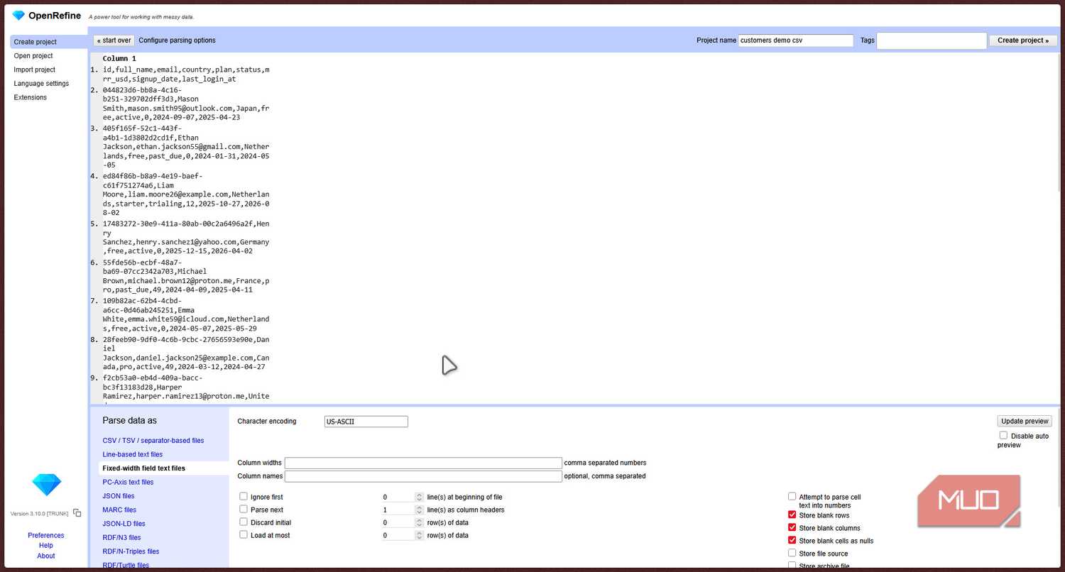Open Language settings

click(x=41, y=84)
